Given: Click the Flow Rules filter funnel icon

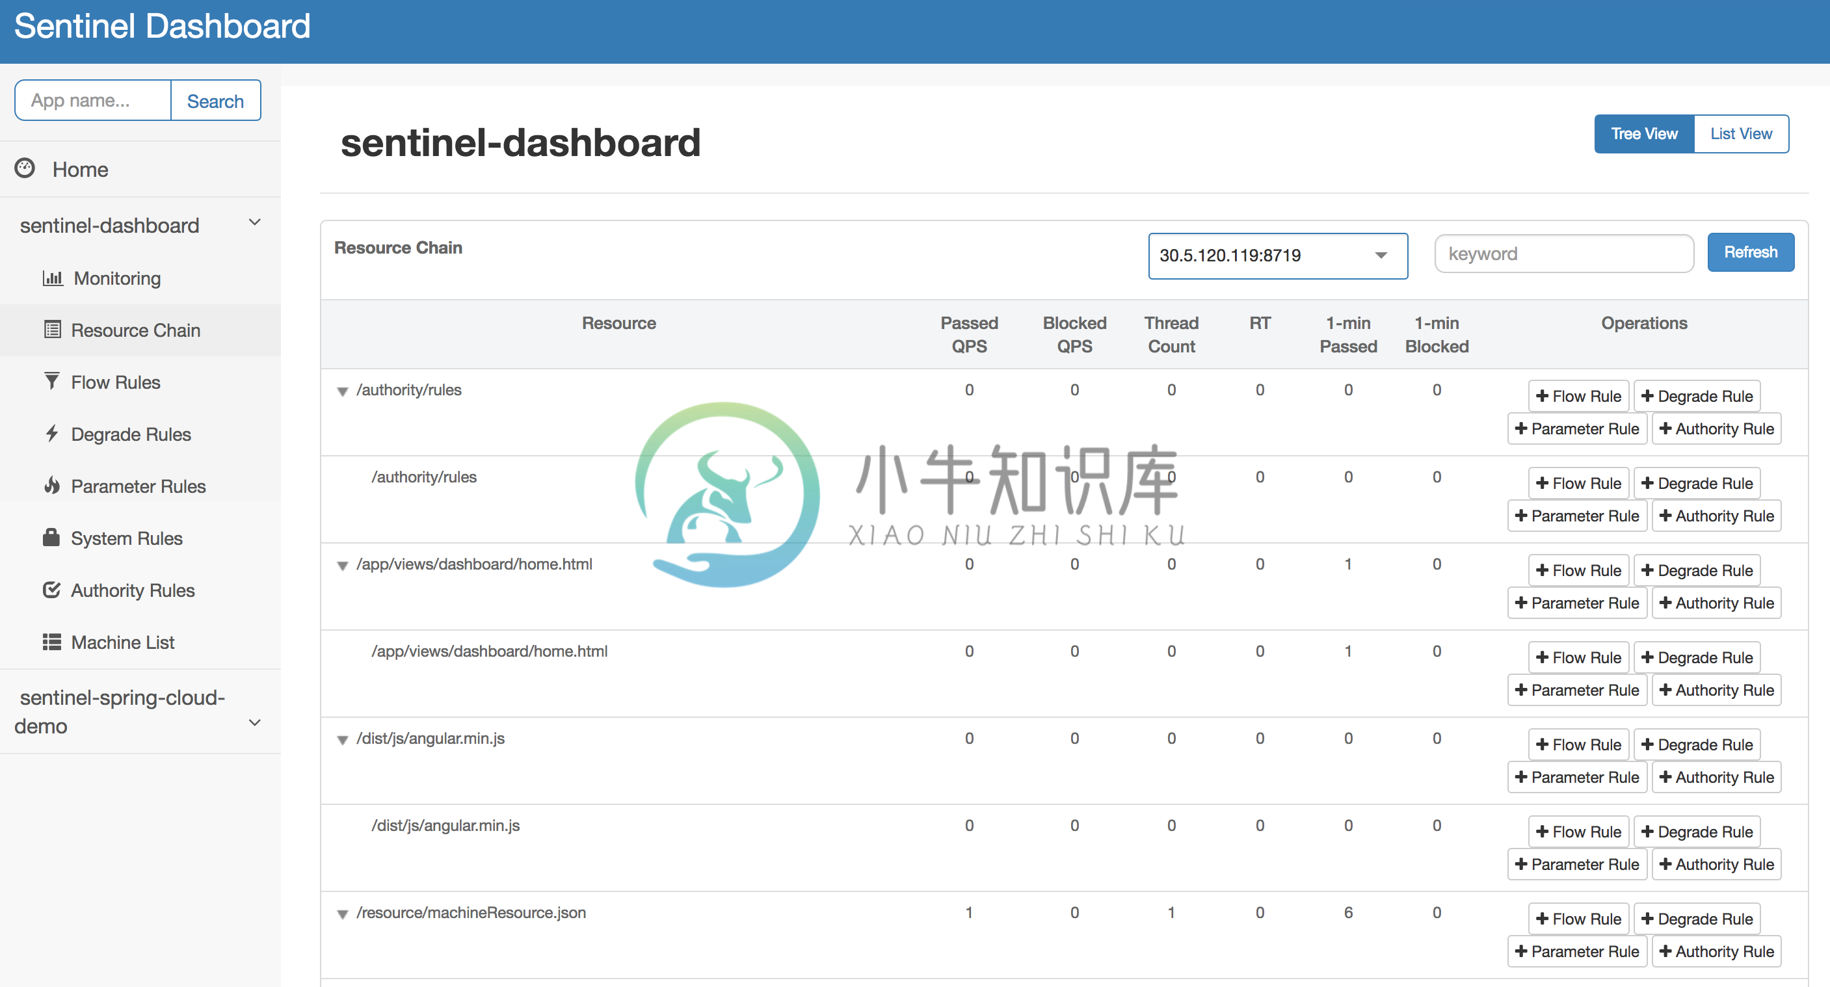Looking at the screenshot, I should coord(52,381).
